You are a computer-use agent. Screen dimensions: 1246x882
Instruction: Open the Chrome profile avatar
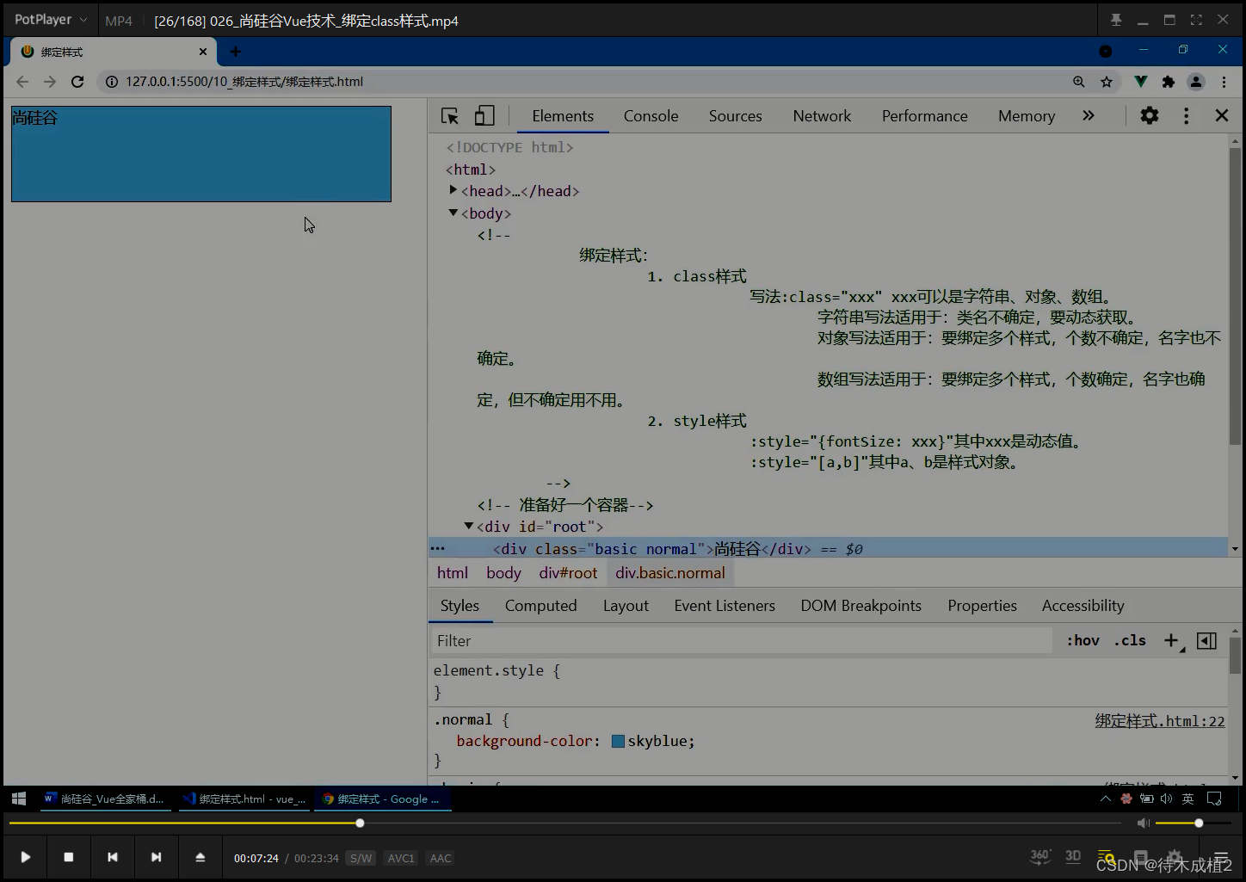pos(1196,82)
